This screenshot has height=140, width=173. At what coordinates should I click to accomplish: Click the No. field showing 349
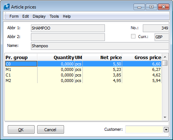(156, 28)
